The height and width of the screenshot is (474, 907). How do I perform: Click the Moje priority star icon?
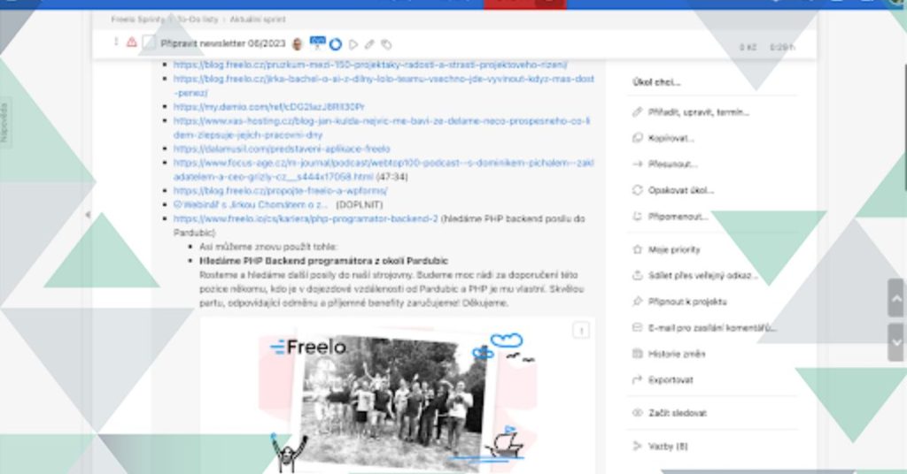click(638, 249)
